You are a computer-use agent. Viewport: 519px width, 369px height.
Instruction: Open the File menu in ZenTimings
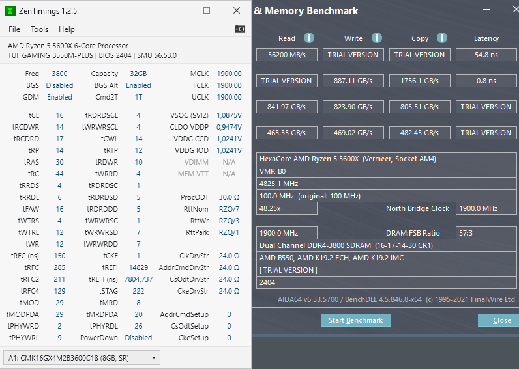coord(14,29)
